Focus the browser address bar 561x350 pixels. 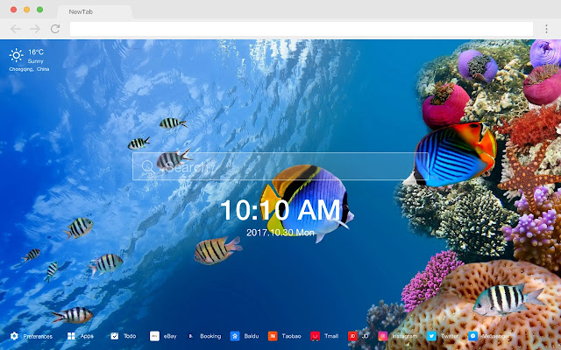pyautogui.click(x=302, y=29)
